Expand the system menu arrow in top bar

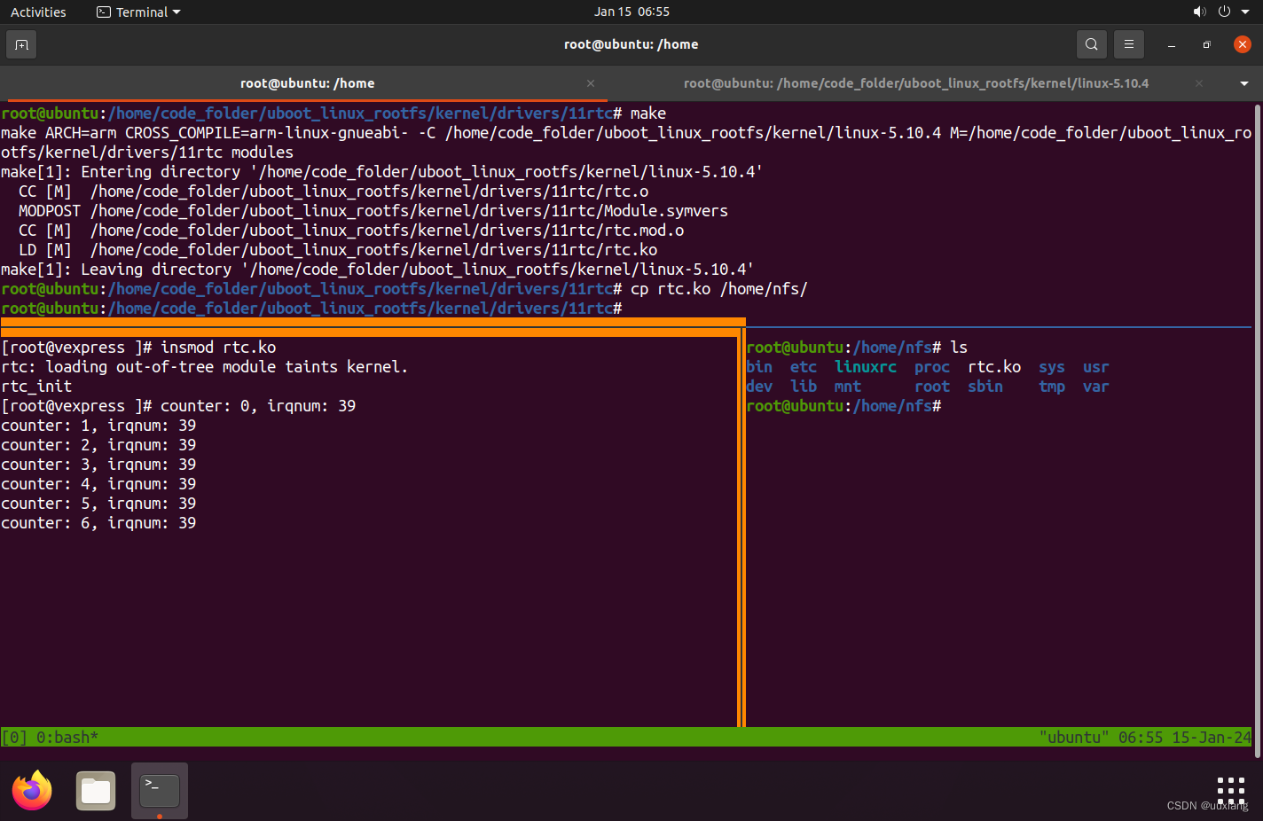tap(1245, 12)
